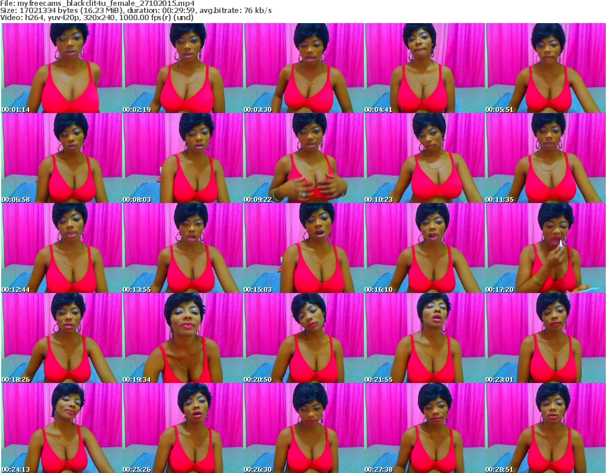
Task: Pick the frame stamped 00:19:34
Action: tap(183, 338)
